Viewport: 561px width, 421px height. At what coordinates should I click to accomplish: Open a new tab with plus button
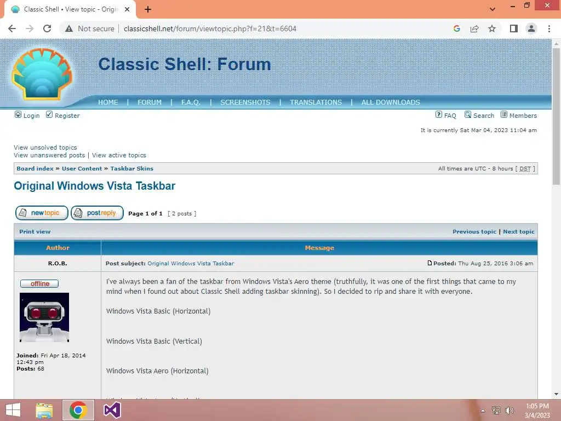[x=148, y=9]
